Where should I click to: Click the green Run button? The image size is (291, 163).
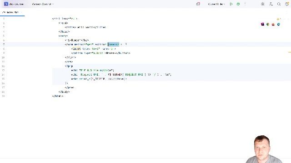pos(231,4)
